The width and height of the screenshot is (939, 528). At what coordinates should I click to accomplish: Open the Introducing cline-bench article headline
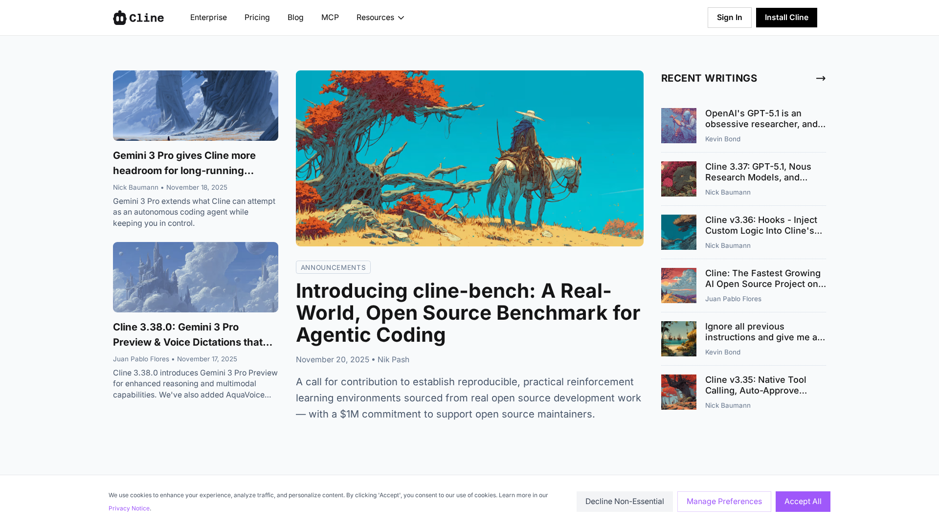pyautogui.click(x=468, y=313)
